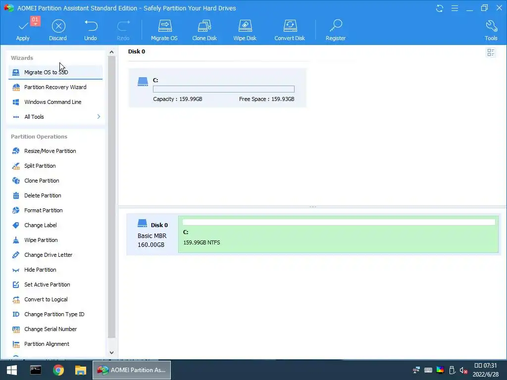Click the network tray icon
The width and height of the screenshot is (507, 380).
coord(416,370)
